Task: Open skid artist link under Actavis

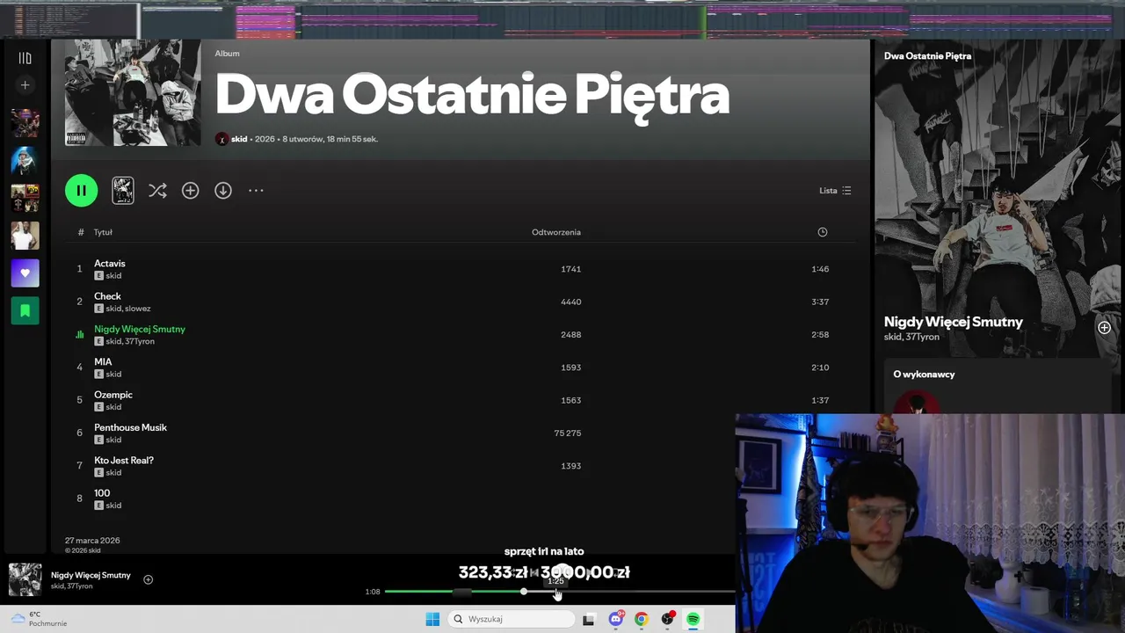Action: (x=113, y=276)
